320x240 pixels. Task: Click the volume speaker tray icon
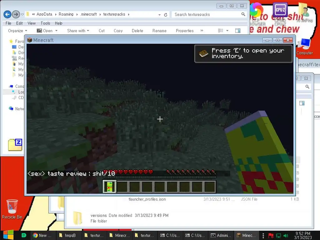point(286,236)
